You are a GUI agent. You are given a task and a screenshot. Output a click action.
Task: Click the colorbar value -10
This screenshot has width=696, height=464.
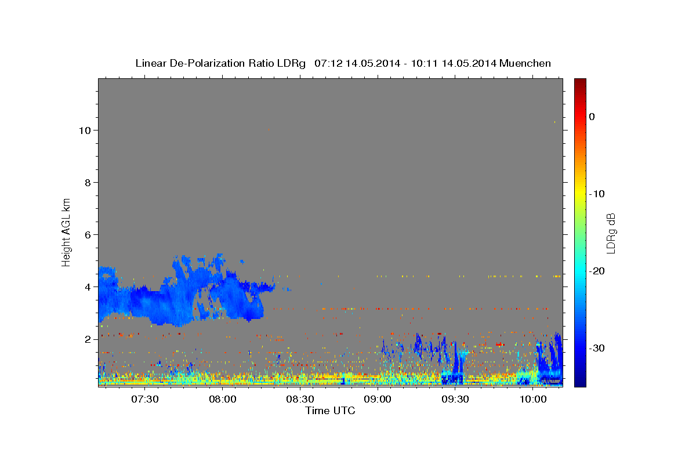[x=597, y=194]
